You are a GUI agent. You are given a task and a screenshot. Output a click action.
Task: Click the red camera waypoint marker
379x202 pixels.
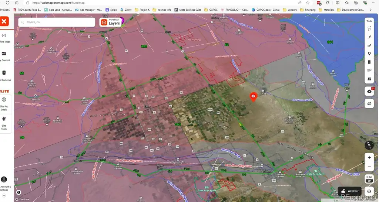pyautogui.click(x=253, y=97)
